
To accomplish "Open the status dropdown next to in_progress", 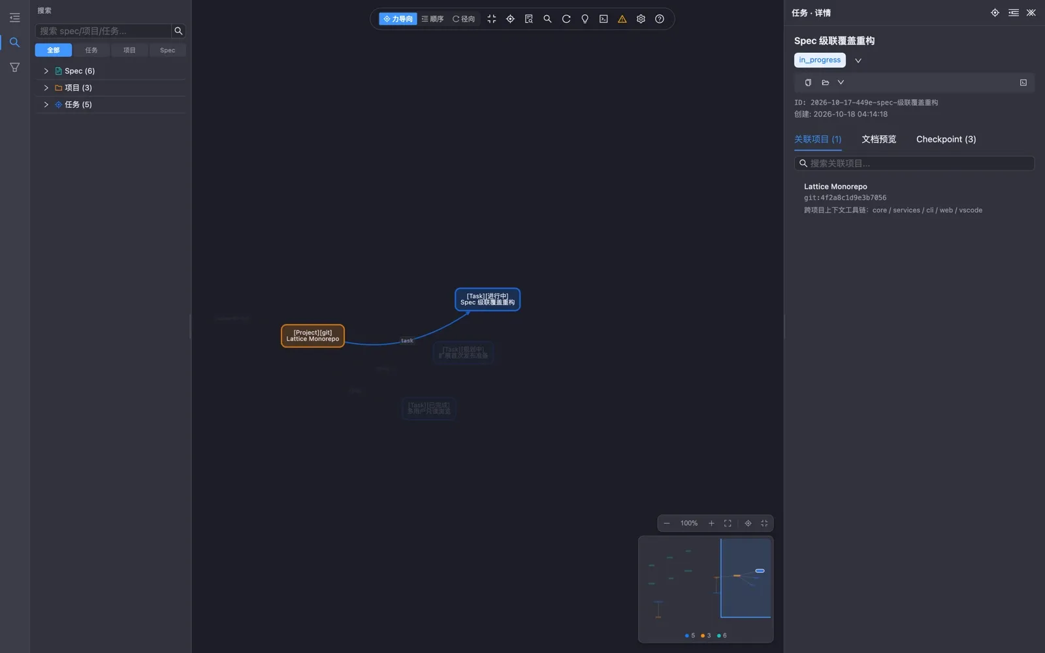I will point(858,61).
